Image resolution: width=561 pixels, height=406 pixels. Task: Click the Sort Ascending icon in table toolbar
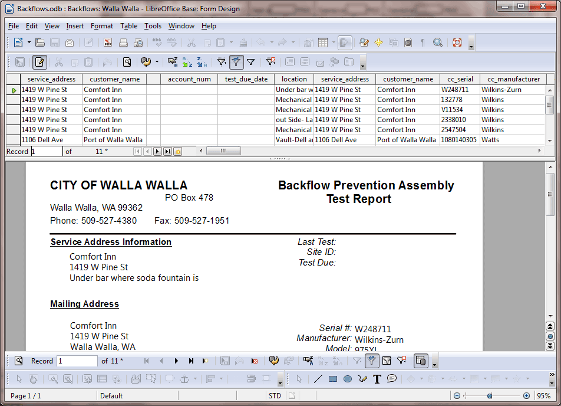coord(187,61)
